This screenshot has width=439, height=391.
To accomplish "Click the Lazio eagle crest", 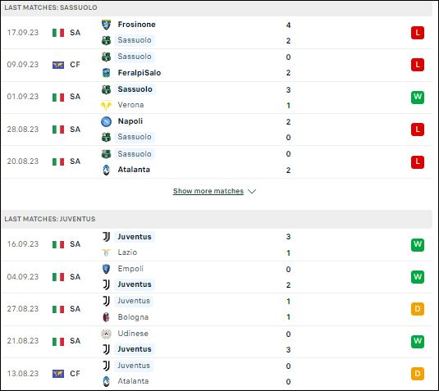I will tap(106, 252).
